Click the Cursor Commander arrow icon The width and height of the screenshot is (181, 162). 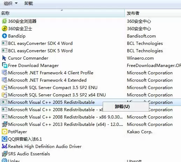(5, 58)
